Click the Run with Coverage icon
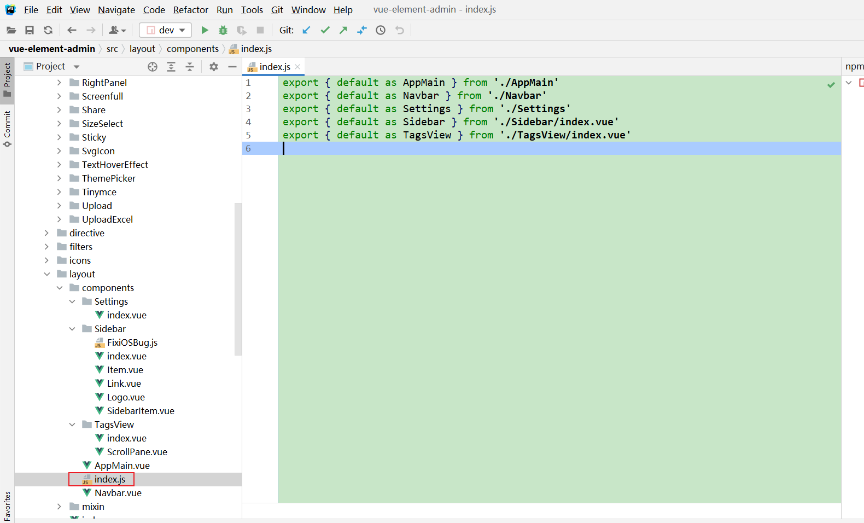 pos(241,30)
